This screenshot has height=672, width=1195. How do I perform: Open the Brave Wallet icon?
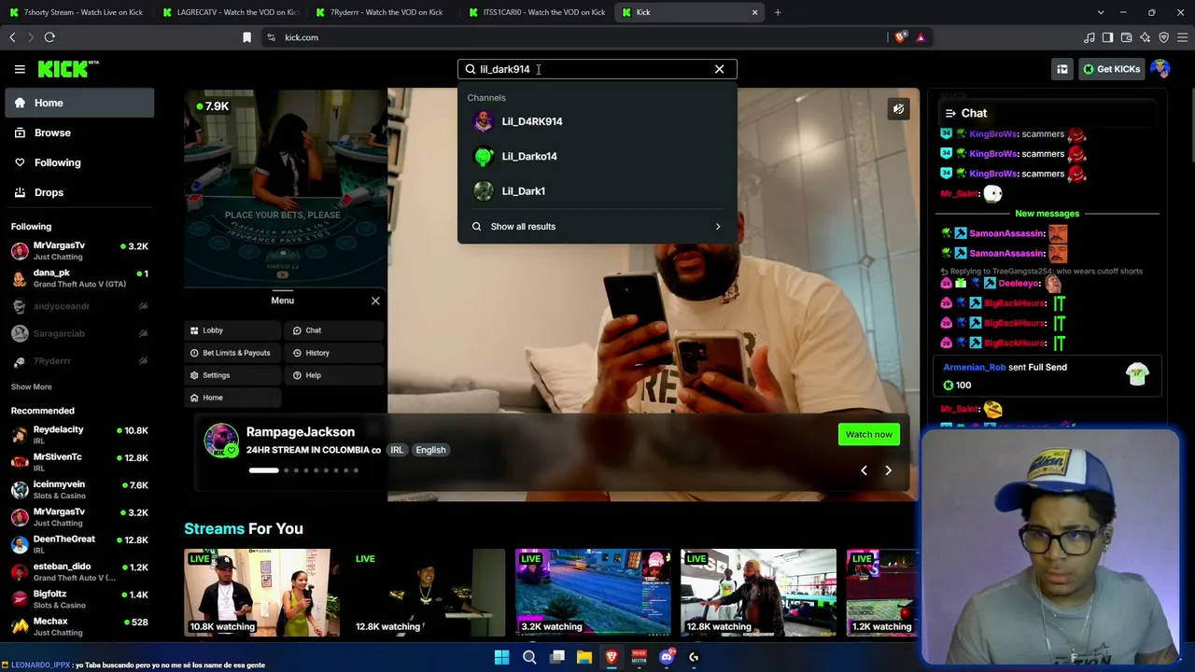click(x=1126, y=37)
